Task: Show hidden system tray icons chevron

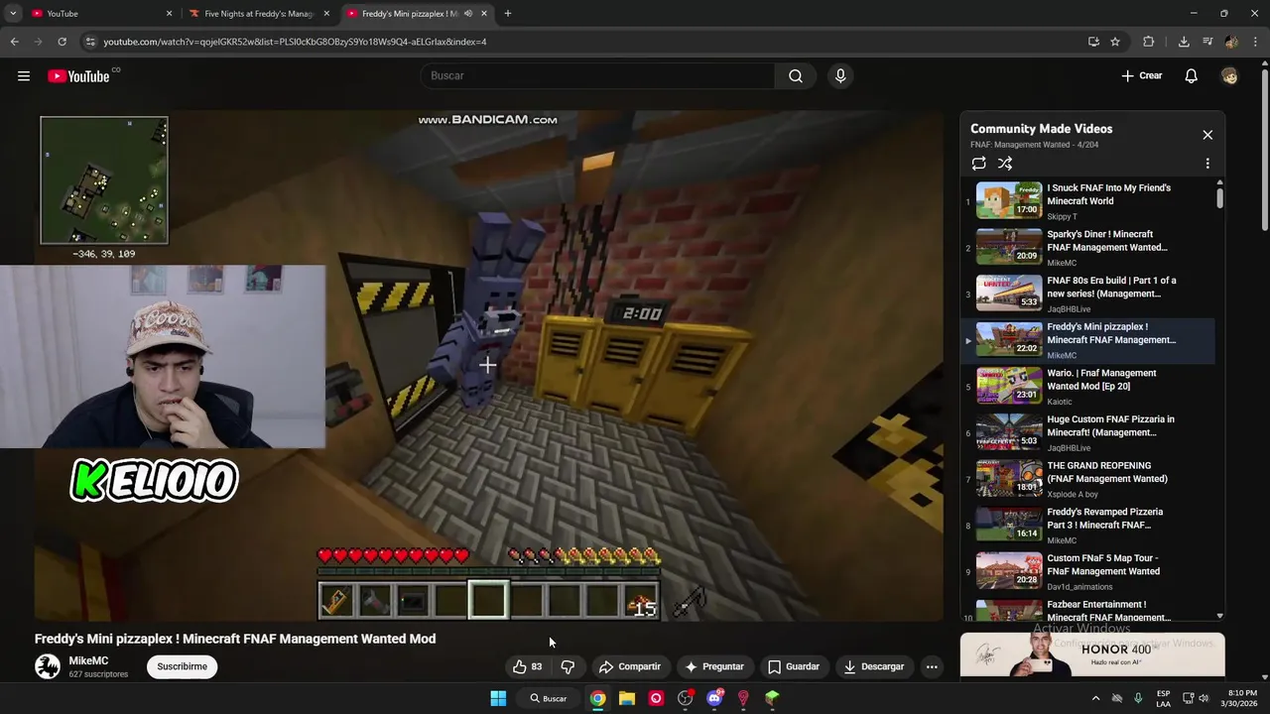Action: click(1095, 698)
